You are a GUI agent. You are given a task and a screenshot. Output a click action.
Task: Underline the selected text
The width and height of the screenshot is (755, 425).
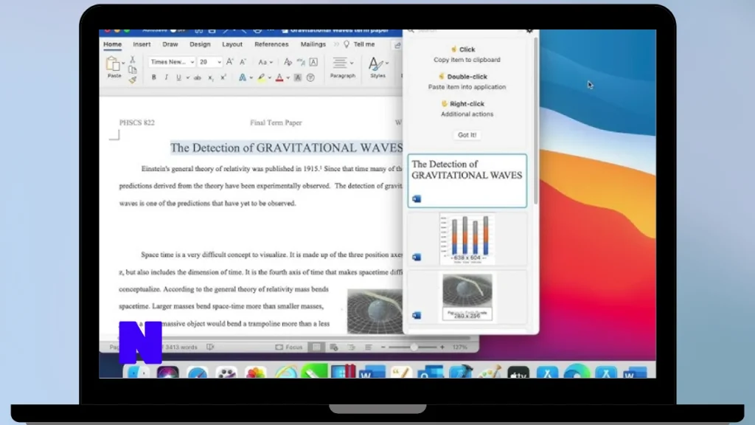[x=178, y=77]
